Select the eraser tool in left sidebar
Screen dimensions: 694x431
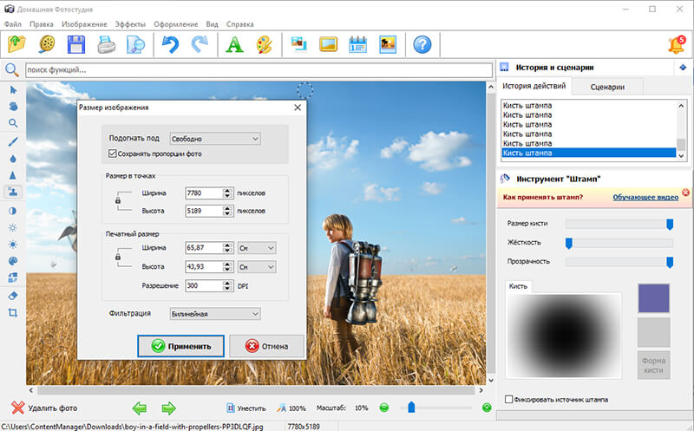click(13, 295)
